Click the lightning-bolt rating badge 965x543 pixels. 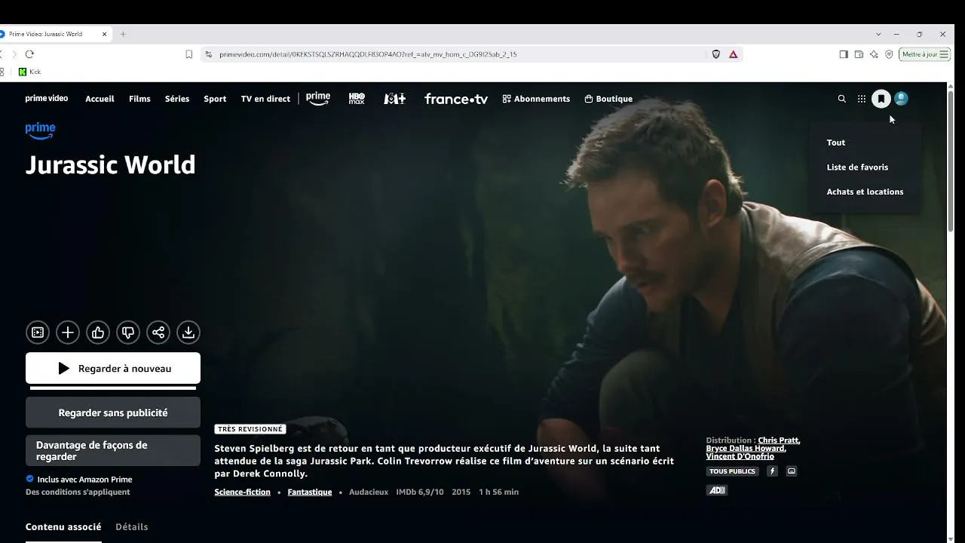[x=772, y=471]
